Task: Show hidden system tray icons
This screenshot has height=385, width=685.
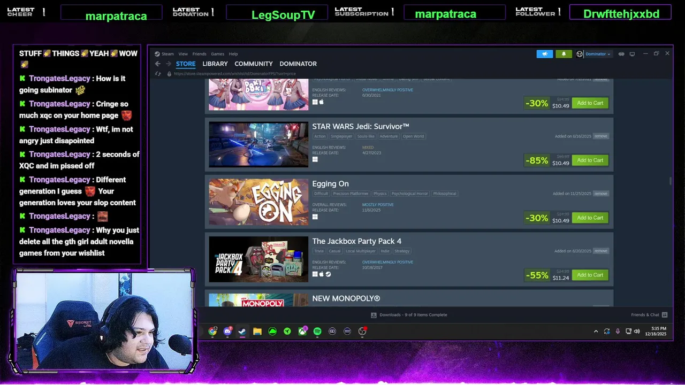Action: tap(596, 332)
